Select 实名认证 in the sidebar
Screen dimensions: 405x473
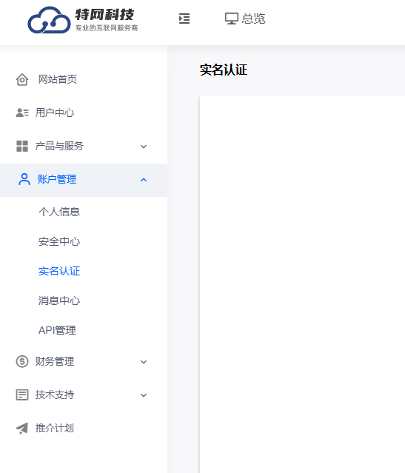(59, 271)
